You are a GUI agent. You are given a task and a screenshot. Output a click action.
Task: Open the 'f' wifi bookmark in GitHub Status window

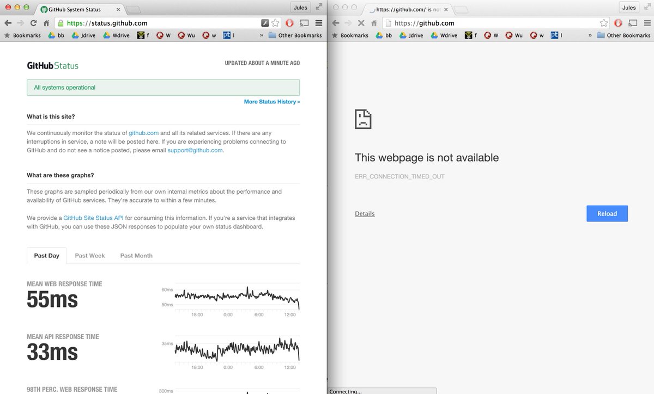point(143,35)
